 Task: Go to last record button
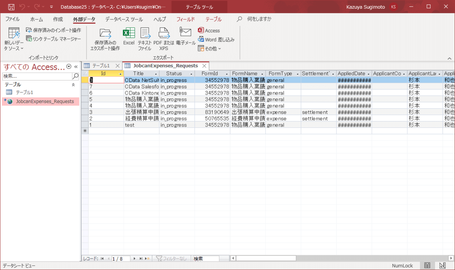click(x=141, y=259)
